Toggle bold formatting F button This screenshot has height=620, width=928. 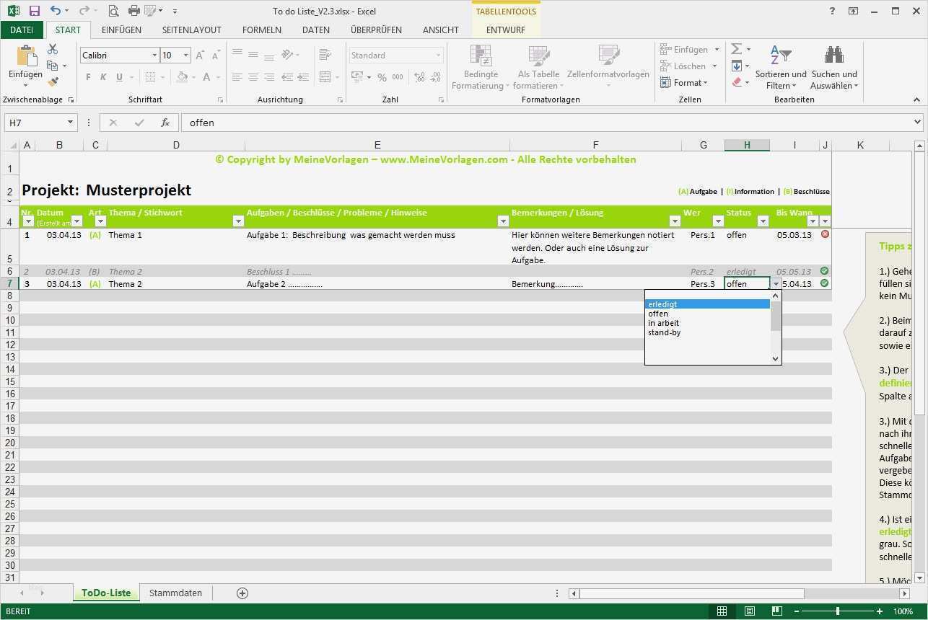click(88, 77)
